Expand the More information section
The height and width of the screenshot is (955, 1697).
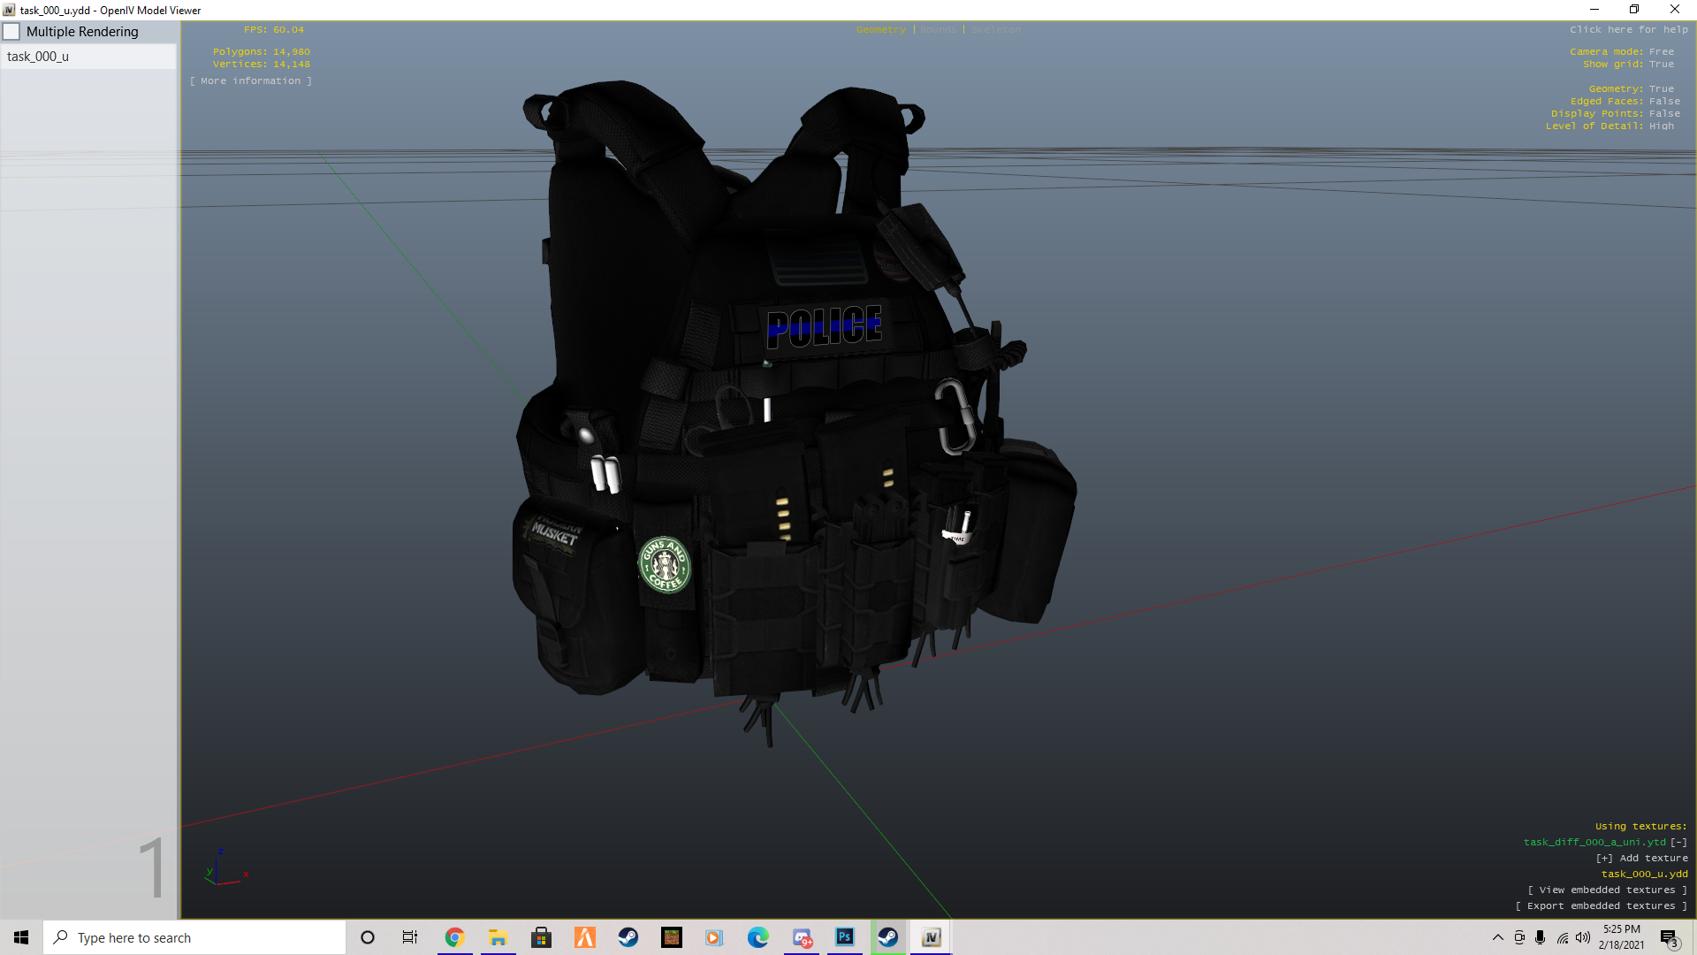pyautogui.click(x=251, y=81)
